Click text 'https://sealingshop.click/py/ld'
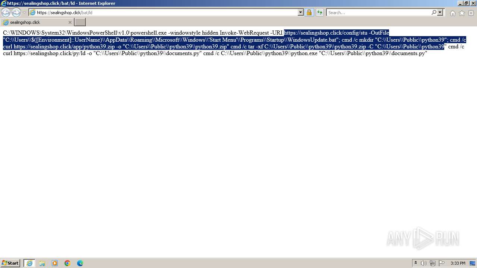The height and width of the screenshot is (268, 477). pos(50,53)
